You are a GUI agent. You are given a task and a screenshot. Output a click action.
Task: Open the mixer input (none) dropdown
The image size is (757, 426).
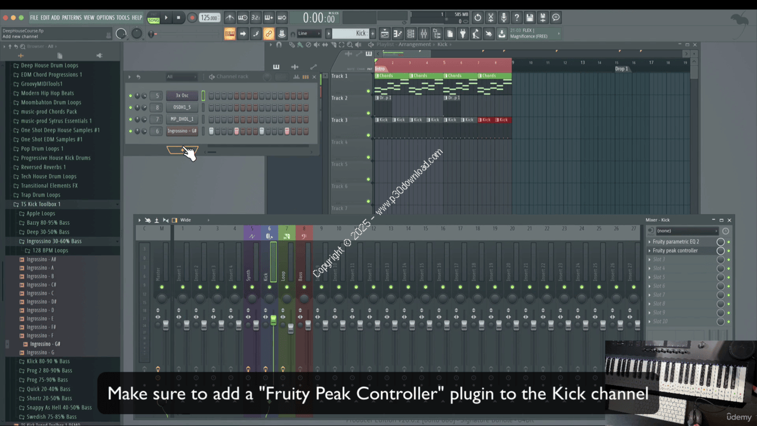(686, 231)
